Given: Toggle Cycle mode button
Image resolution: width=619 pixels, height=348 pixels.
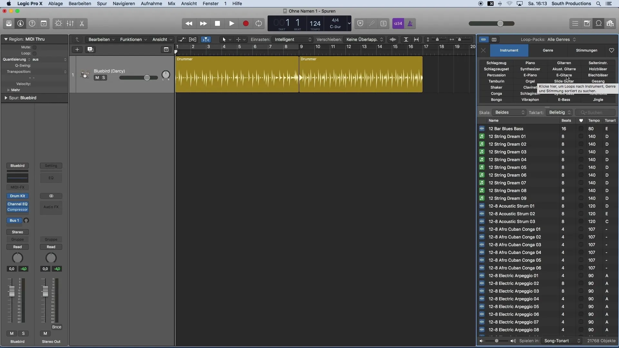Looking at the screenshot, I should pyautogui.click(x=259, y=24).
